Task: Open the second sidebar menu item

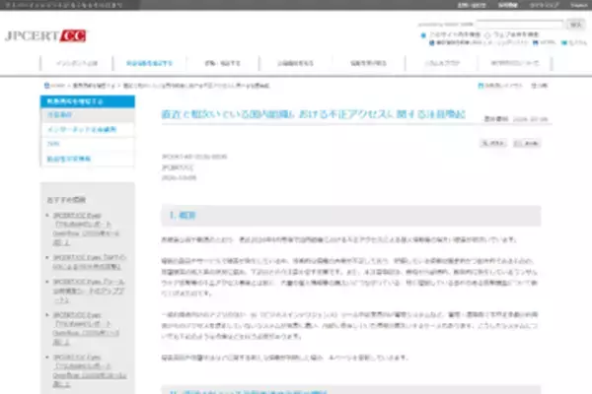Action: click(x=88, y=130)
